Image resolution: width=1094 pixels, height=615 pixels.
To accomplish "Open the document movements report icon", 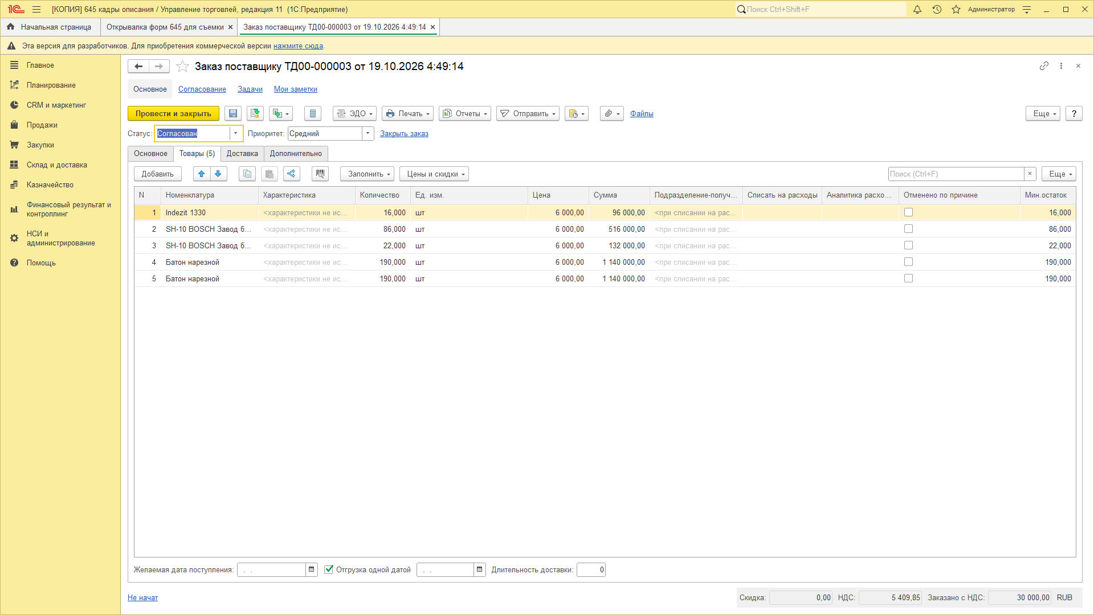I will (313, 114).
